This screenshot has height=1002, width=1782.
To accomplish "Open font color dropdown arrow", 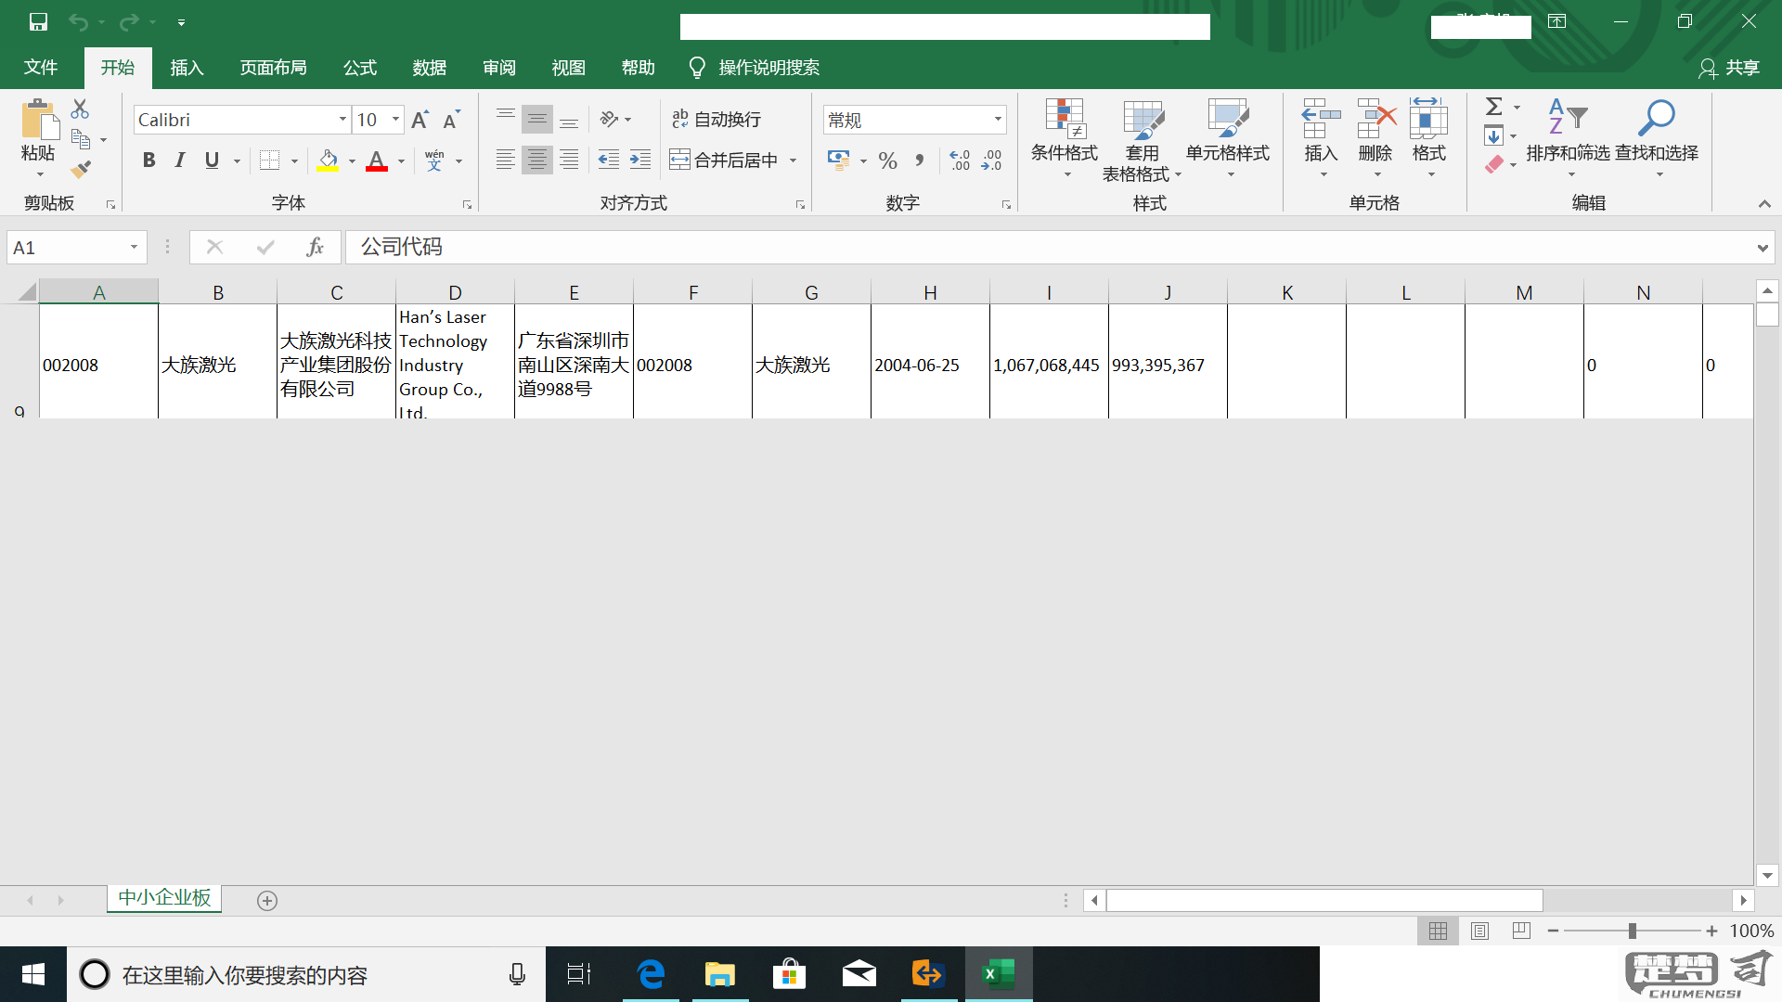I will point(402,161).
